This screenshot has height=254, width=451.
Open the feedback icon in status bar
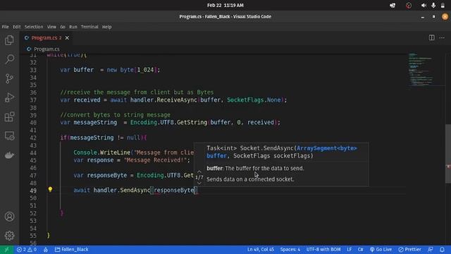pos(431,249)
